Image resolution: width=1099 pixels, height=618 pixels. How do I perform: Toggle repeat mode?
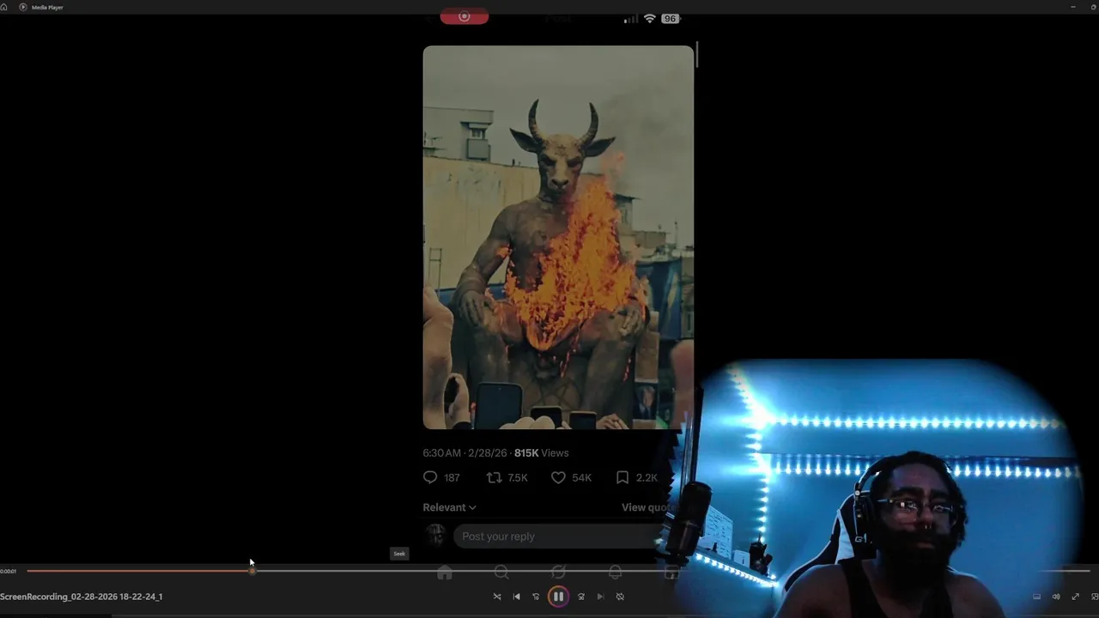click(x=620, y=597)
